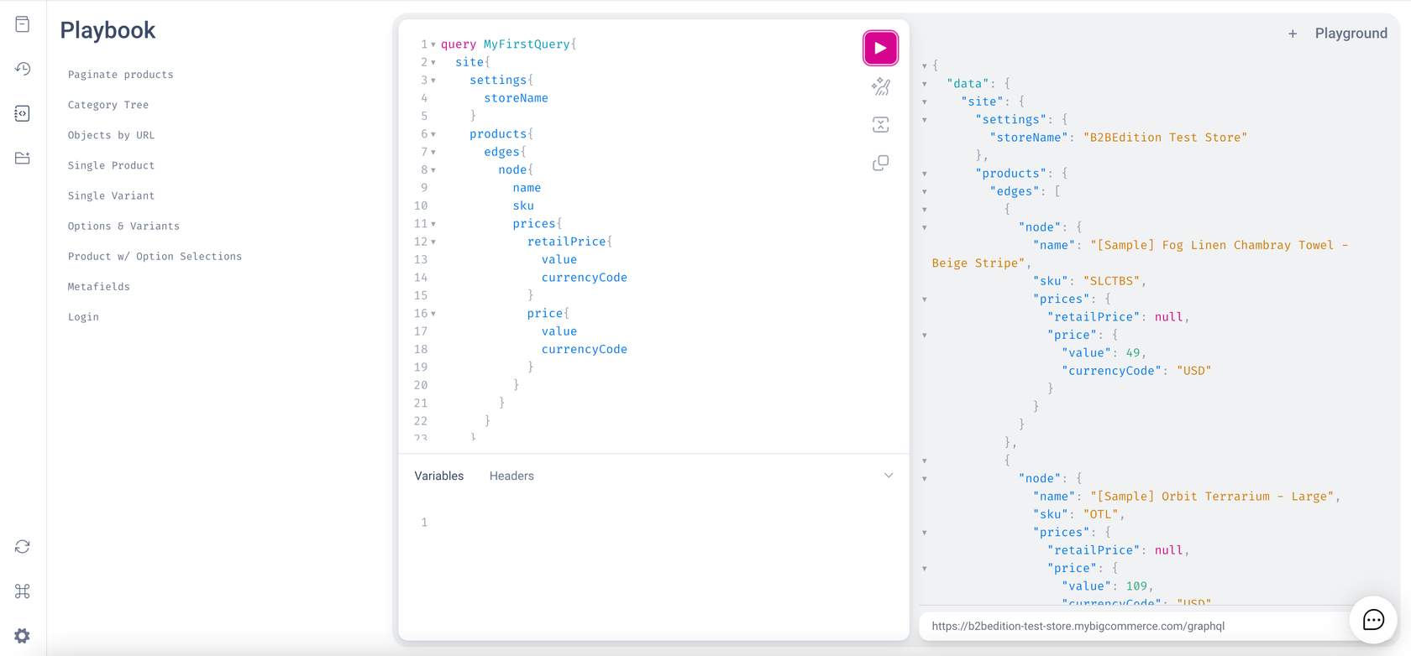
Task: Open the settings gear icon
Action: tap(23, 636)
